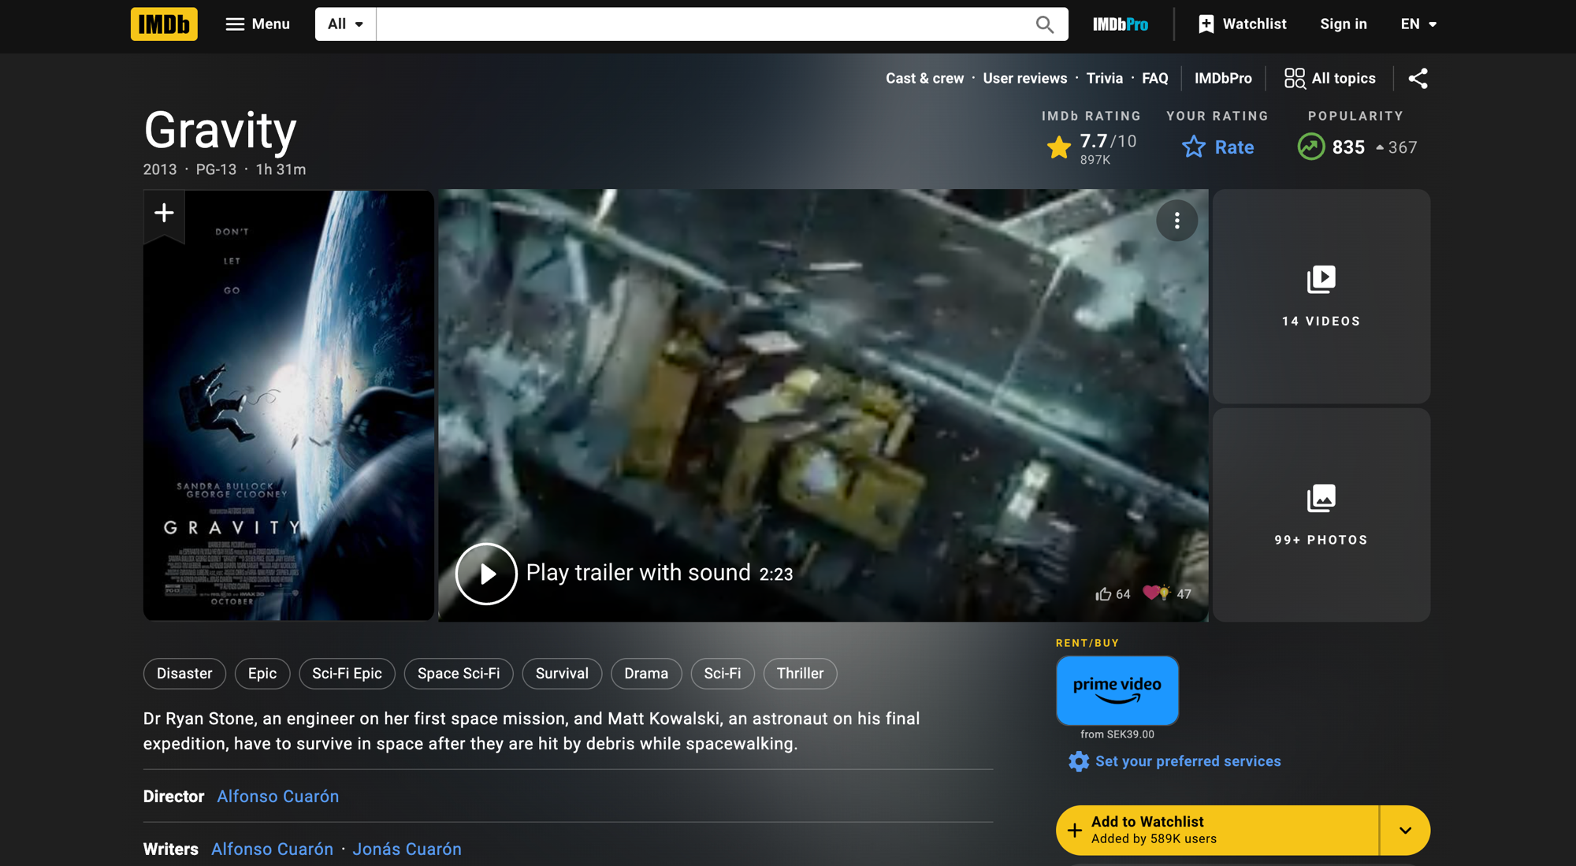Open the 14 Videos tile

click(x=1321, y=296)
